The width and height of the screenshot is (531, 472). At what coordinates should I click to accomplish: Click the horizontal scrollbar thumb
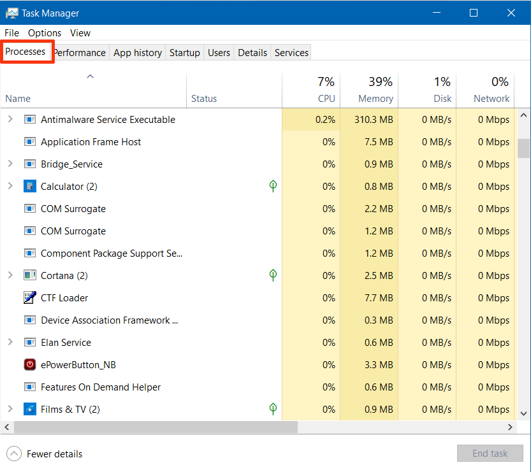[156, 427]
